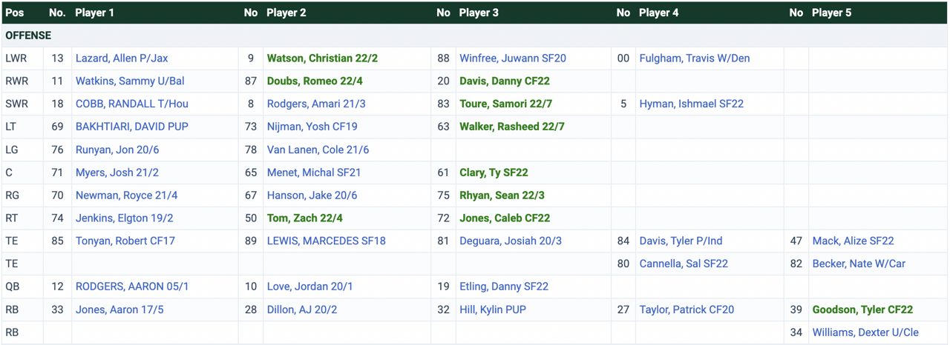
Task: Select David Bakhtiari link at LT
Action: [131, 127]
